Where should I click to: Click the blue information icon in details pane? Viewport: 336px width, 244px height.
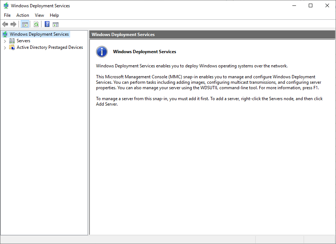coord(102,52)
